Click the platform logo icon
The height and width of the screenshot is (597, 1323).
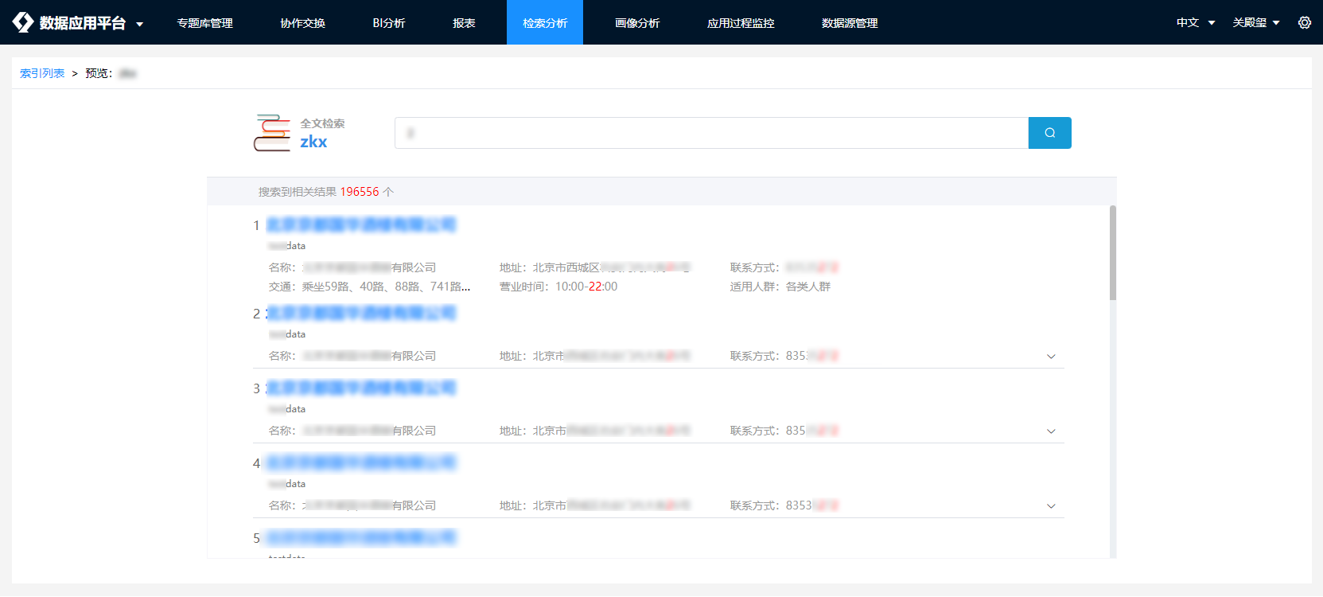click(x=23, y=22)
